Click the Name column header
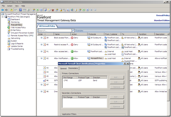Screen dimensions: 171x117 [62, 34]
